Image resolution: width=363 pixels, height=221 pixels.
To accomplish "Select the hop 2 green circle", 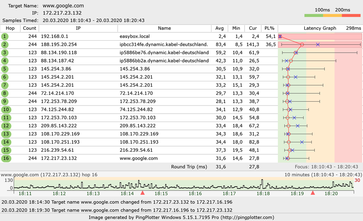I will point(5,45).
